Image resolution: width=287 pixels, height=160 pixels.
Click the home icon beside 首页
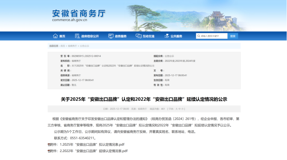[x=55, y=36]
